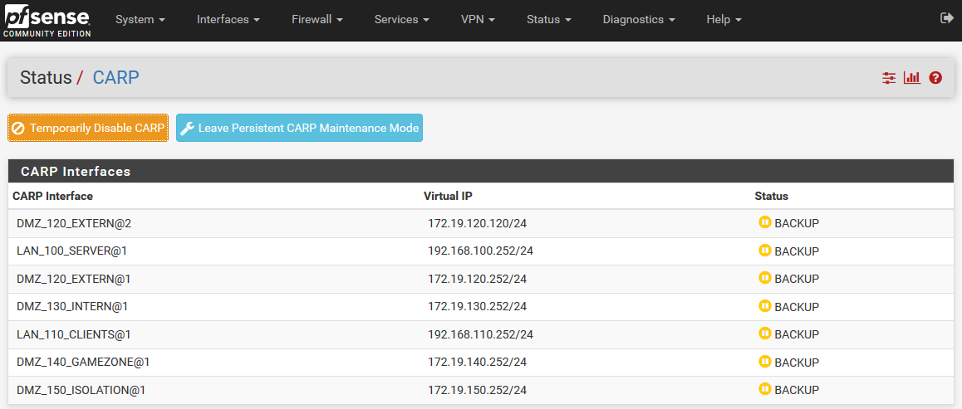Open the Related status bar-chart icon
Image resolution: width=962 pixels, height=409 pixels.
(911, 78)
